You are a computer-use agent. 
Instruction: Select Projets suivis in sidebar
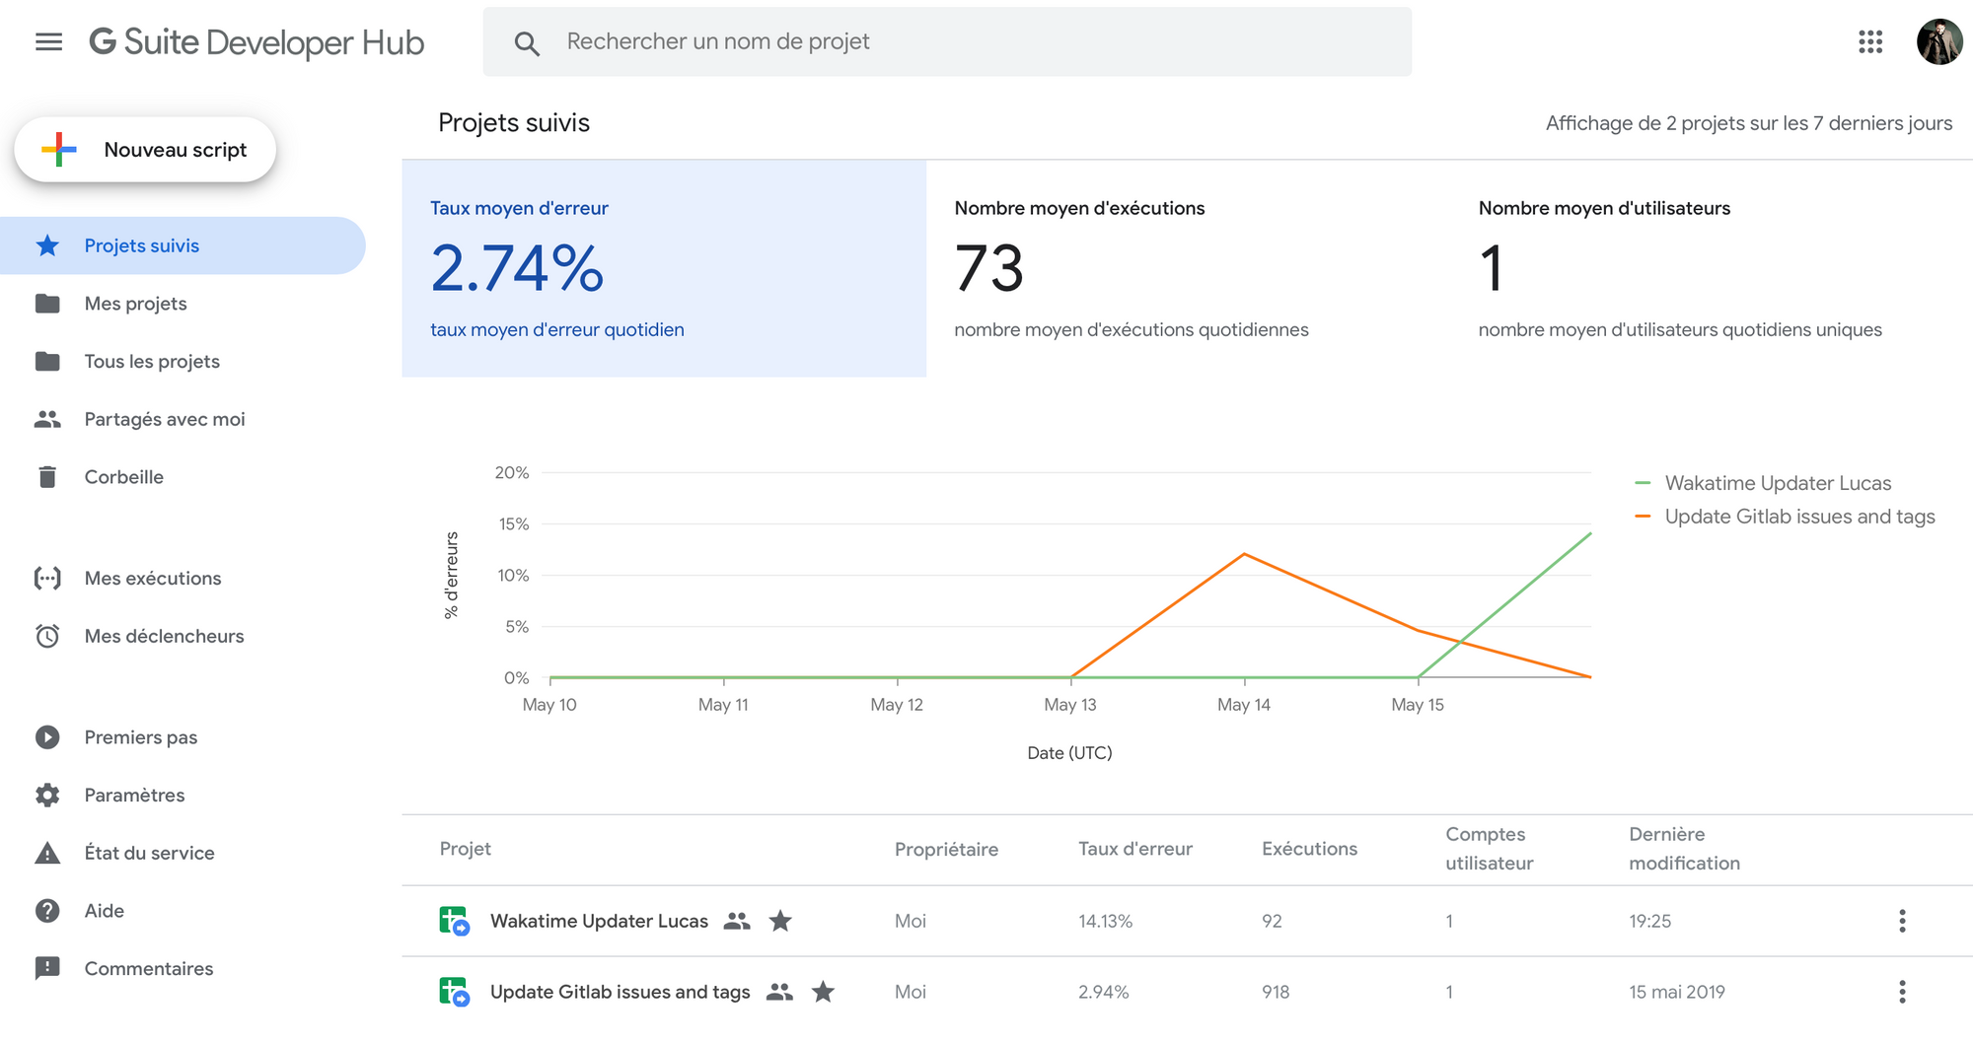[183, 245]
